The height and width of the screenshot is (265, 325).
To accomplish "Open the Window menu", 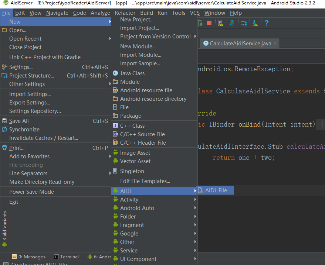I will [x=215, y=13].
